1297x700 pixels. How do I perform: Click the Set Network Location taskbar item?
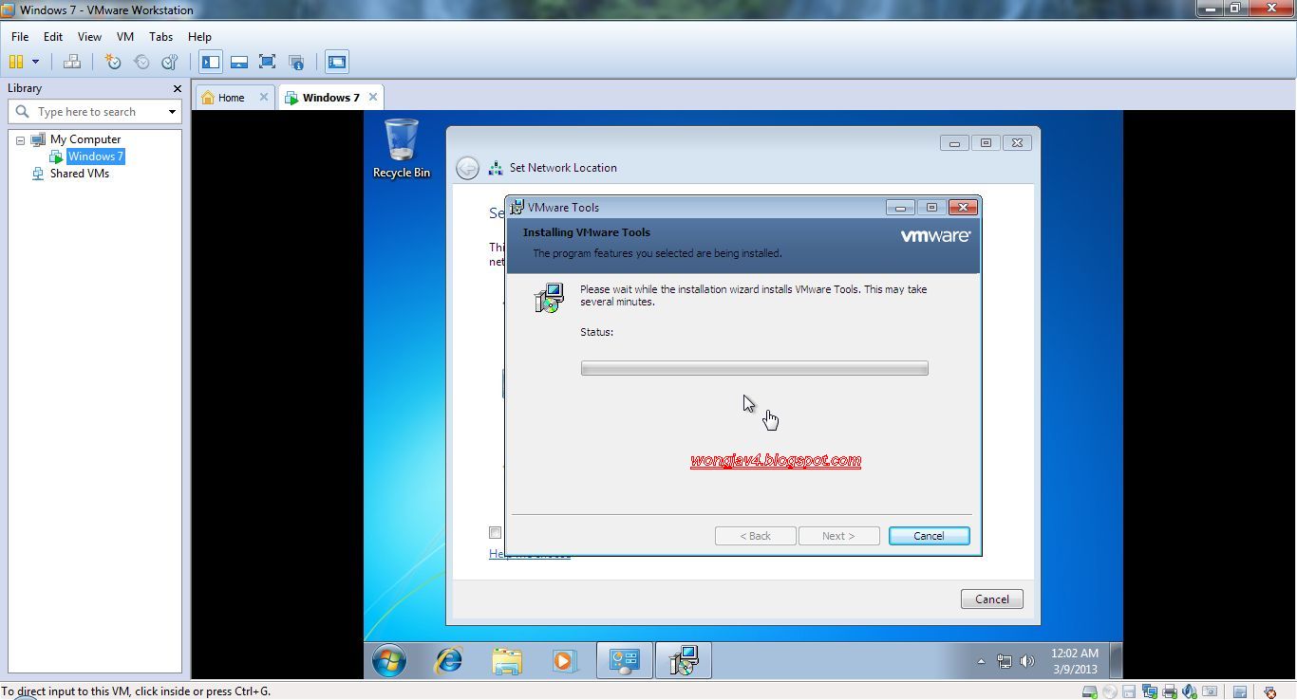point(624,660)
